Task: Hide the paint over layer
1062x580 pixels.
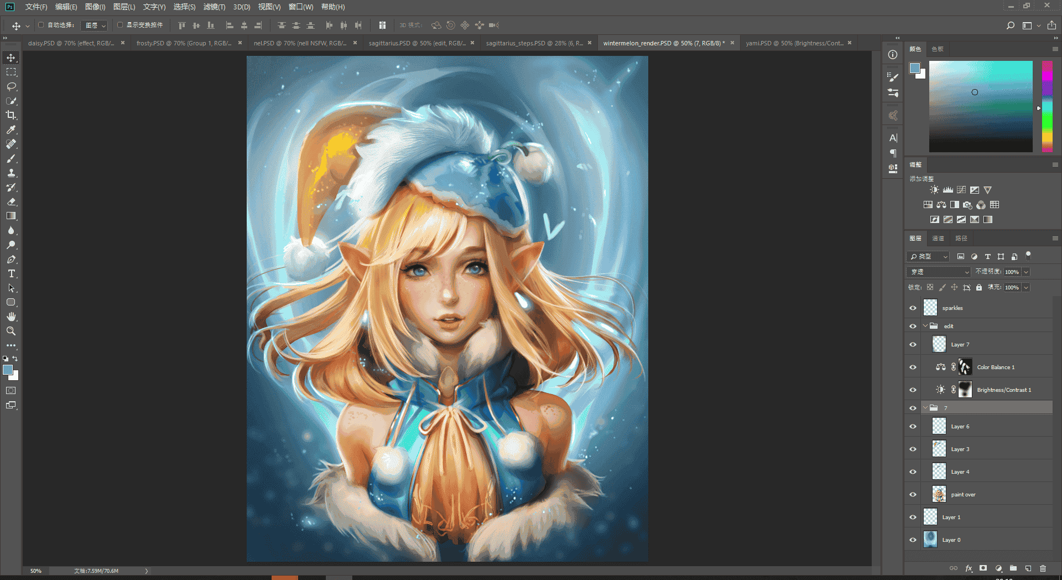Action: pos(913,495)
